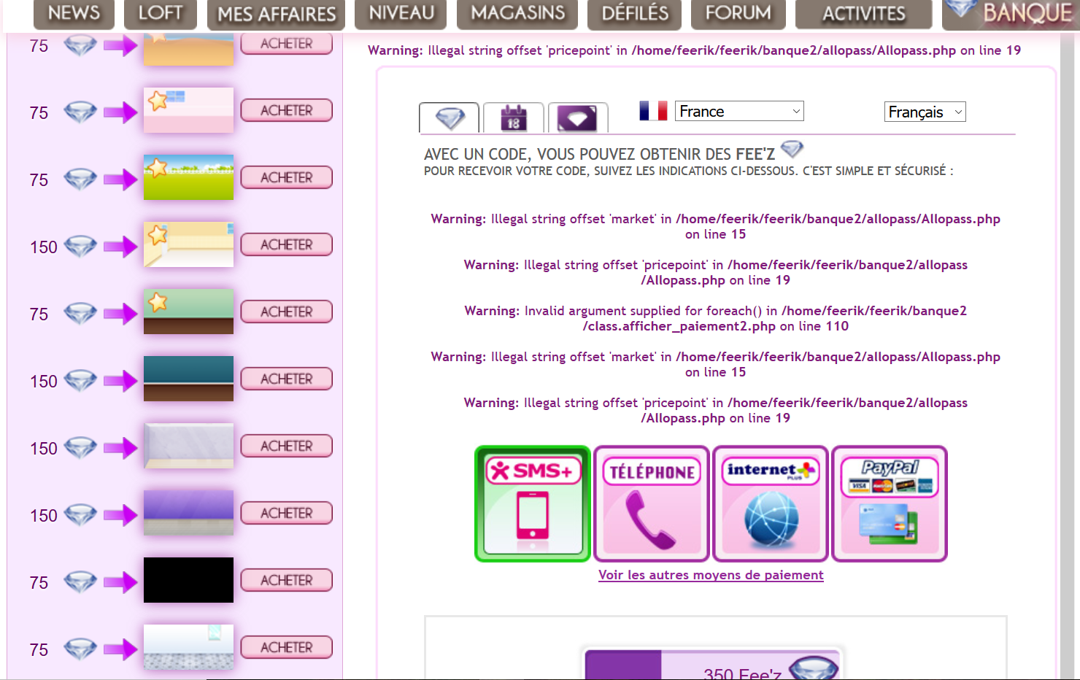Image resolution: width=1080 pixels, height=680 pixels.
Task: Click the diamond icon in the cream room row
Action: tap(80, 247)
